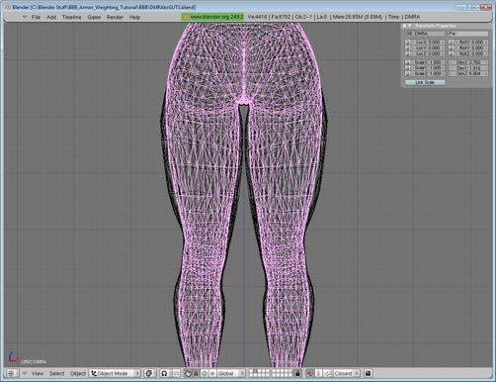Toggle the ScaleX lock icon
Image resolution: width=496 pixels, height=382 pixels.
408,62
